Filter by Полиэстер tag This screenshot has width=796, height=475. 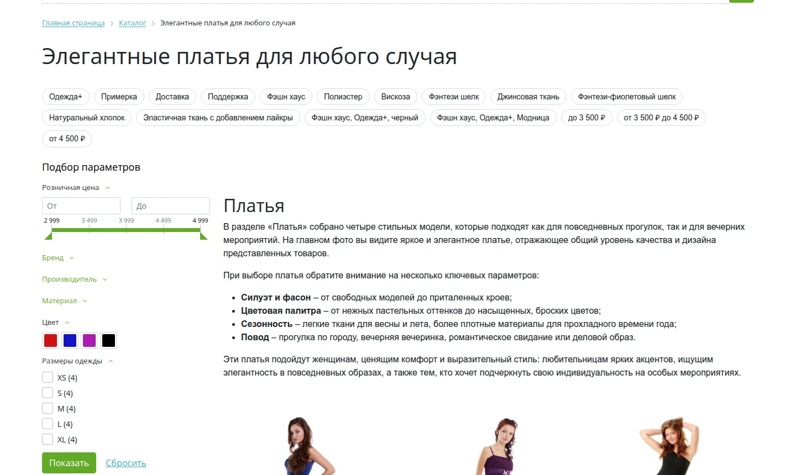click(x=343, y=97)
